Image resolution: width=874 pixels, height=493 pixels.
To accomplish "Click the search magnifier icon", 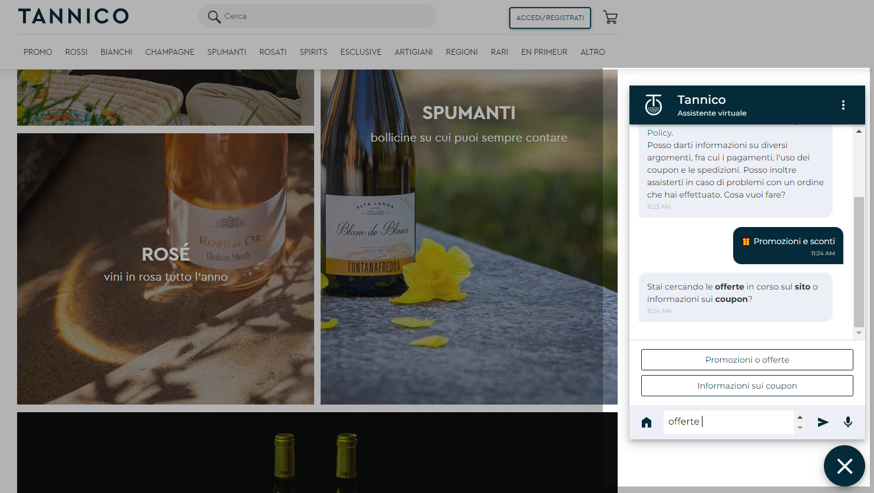I will click(x=214, y=17).
